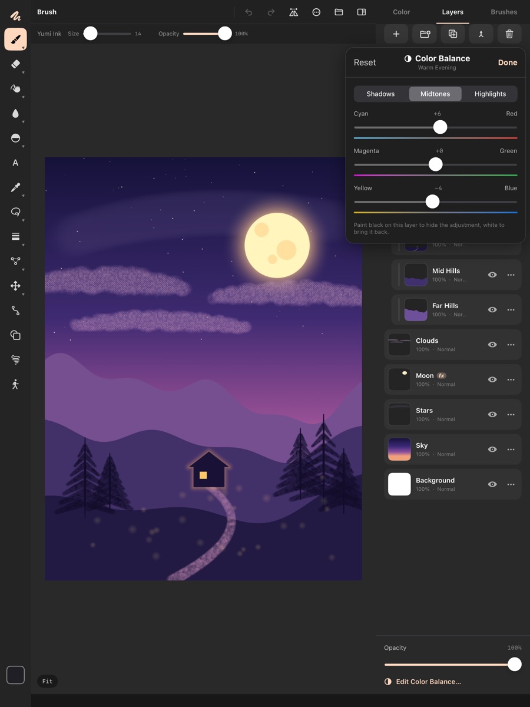
Task: Activate the Text tool
Action: coord(15,163)
